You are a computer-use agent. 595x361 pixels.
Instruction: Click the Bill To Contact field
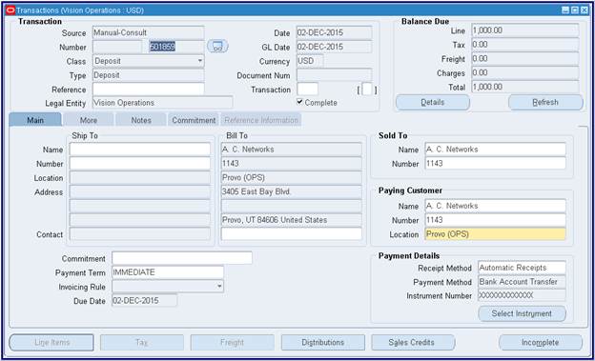point(291,233)
